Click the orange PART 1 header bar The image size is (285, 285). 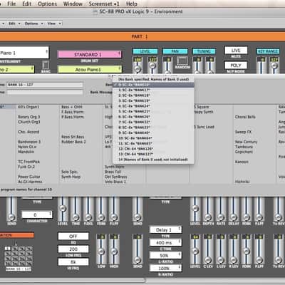(x=142, y=36)
